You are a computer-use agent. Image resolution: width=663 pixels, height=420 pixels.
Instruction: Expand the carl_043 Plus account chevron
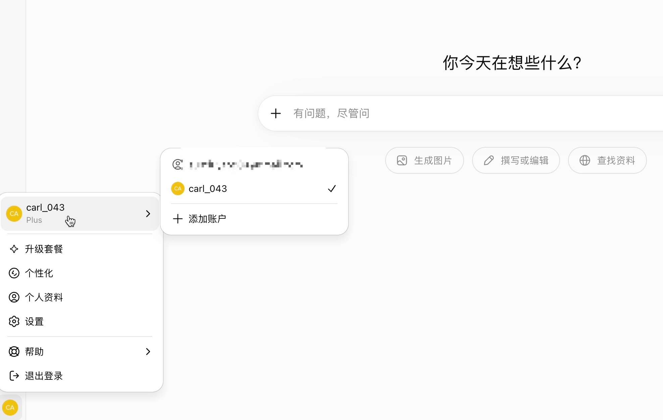click(x=148, y=214)
